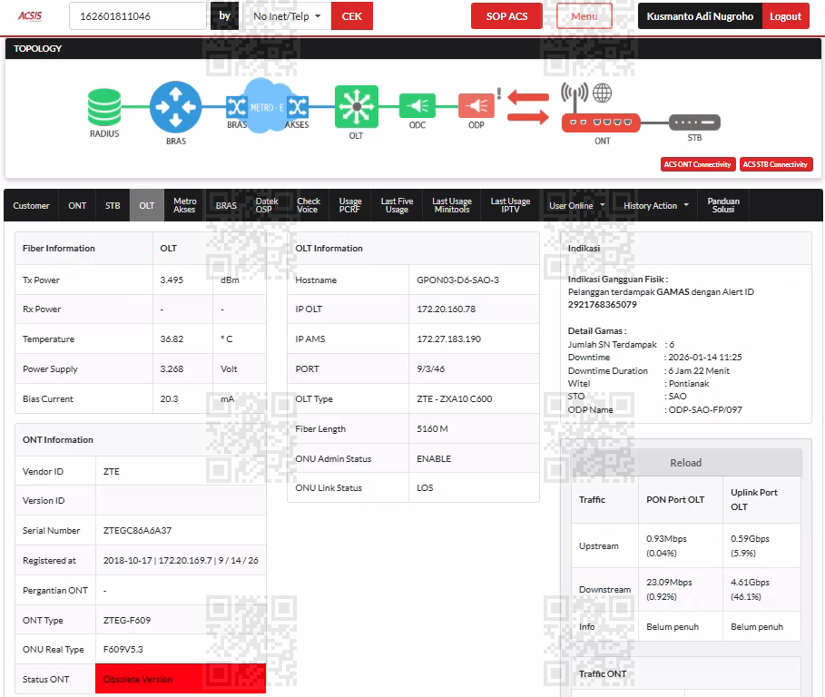Viewport: 825px width, 697px height.
Task: Click the wireless antenna icon above ONT
Action: pos(574,95)
